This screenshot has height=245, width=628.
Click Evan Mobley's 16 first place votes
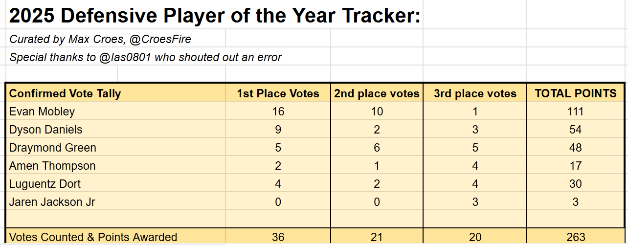(x=278, y=111)
